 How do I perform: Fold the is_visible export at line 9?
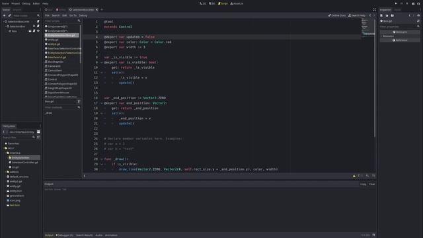102,63
